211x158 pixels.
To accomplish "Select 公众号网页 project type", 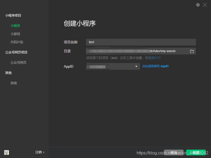I will [18, 62].
